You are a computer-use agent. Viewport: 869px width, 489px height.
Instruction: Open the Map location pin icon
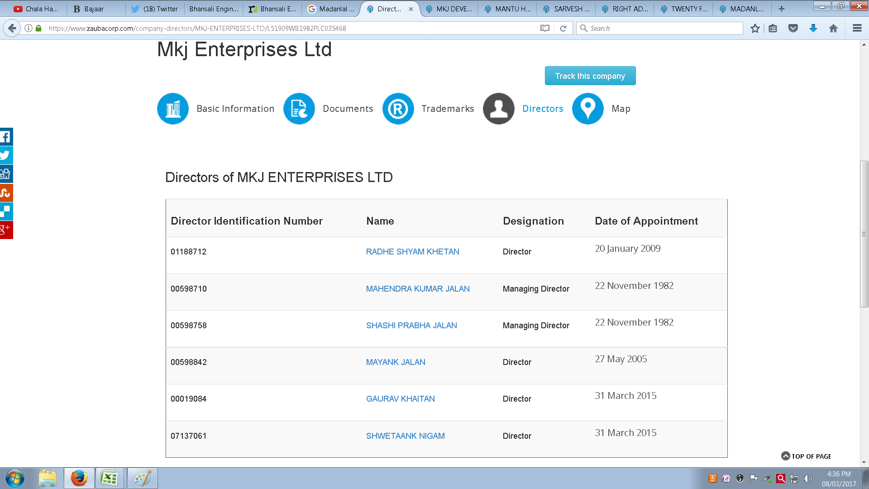[587, 109]
